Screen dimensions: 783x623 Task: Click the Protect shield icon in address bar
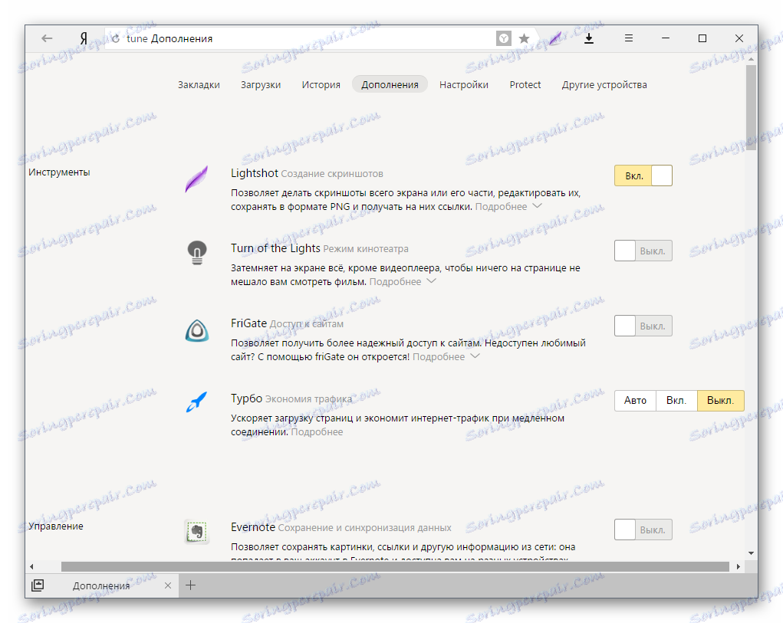tap(503, 38)
